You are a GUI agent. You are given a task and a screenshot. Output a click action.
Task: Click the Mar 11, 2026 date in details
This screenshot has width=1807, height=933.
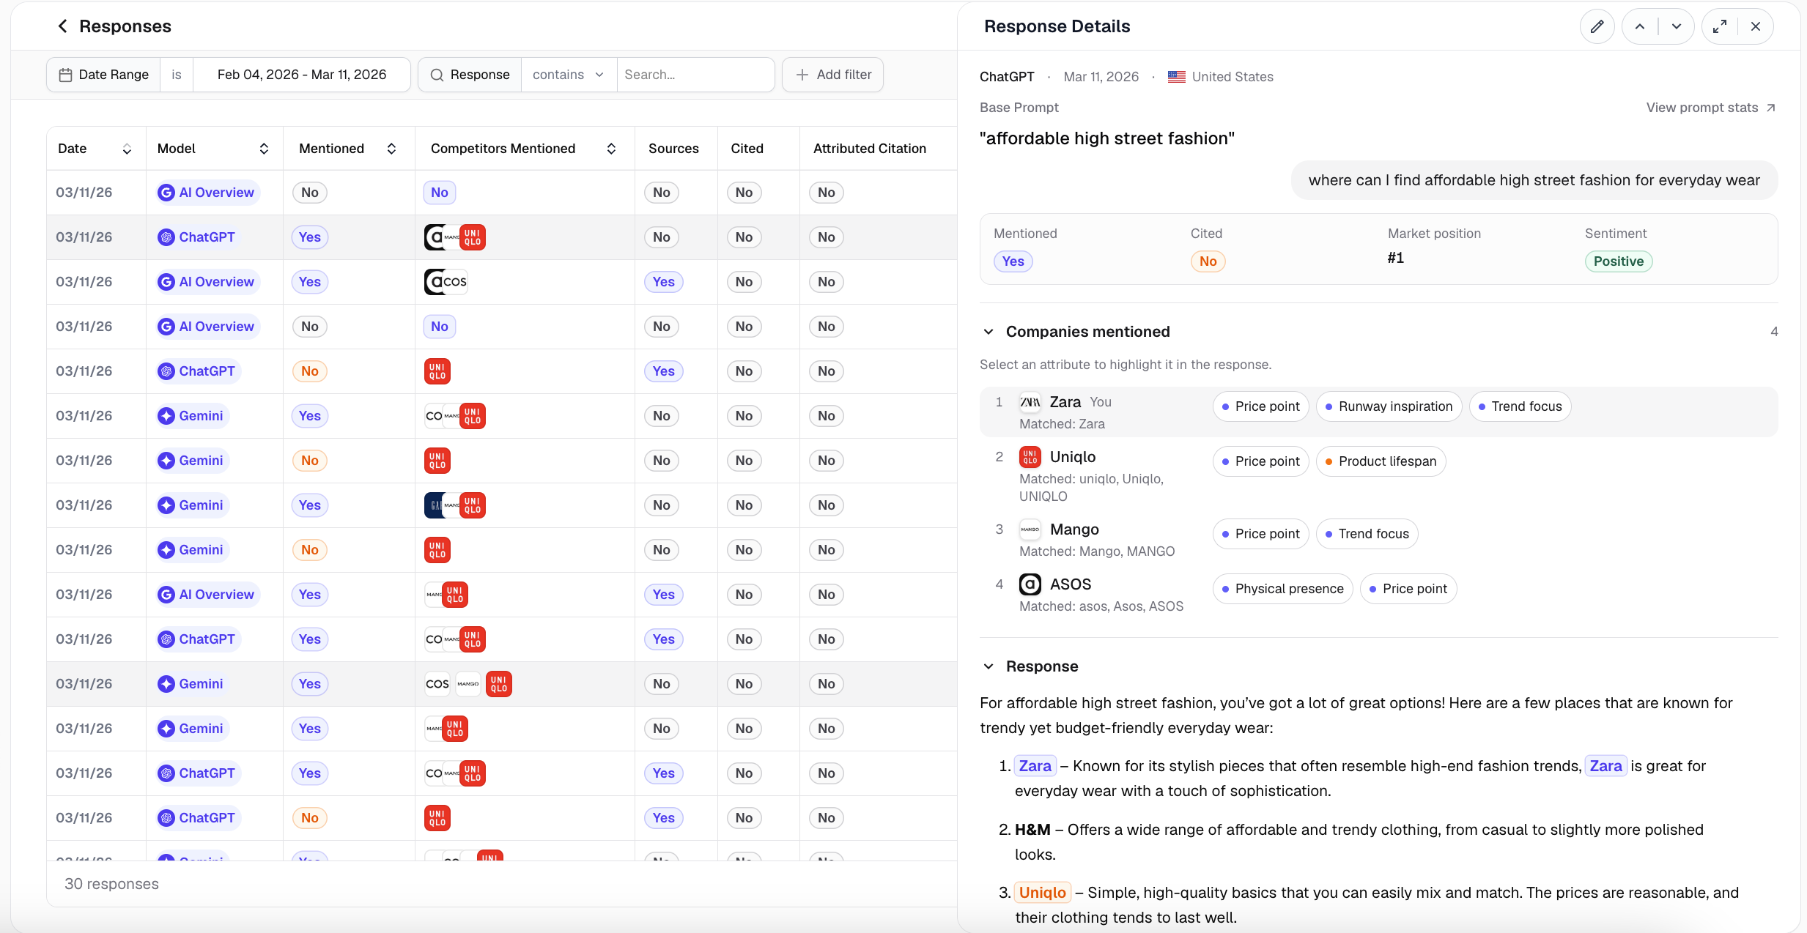click(x=1101, y=77)
